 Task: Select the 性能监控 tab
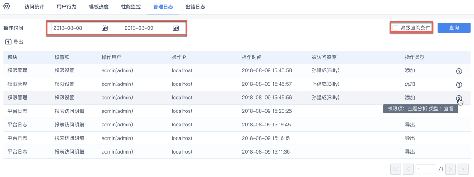pyautogui.click(x=131, y=7)
